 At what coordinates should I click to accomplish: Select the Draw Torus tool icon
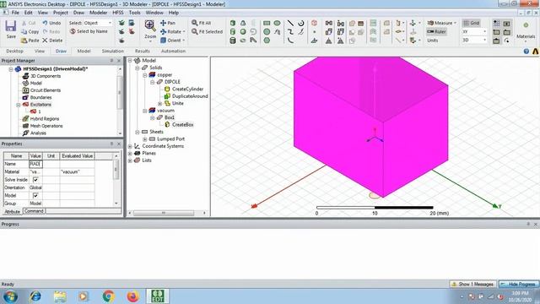tap(243, 41)
